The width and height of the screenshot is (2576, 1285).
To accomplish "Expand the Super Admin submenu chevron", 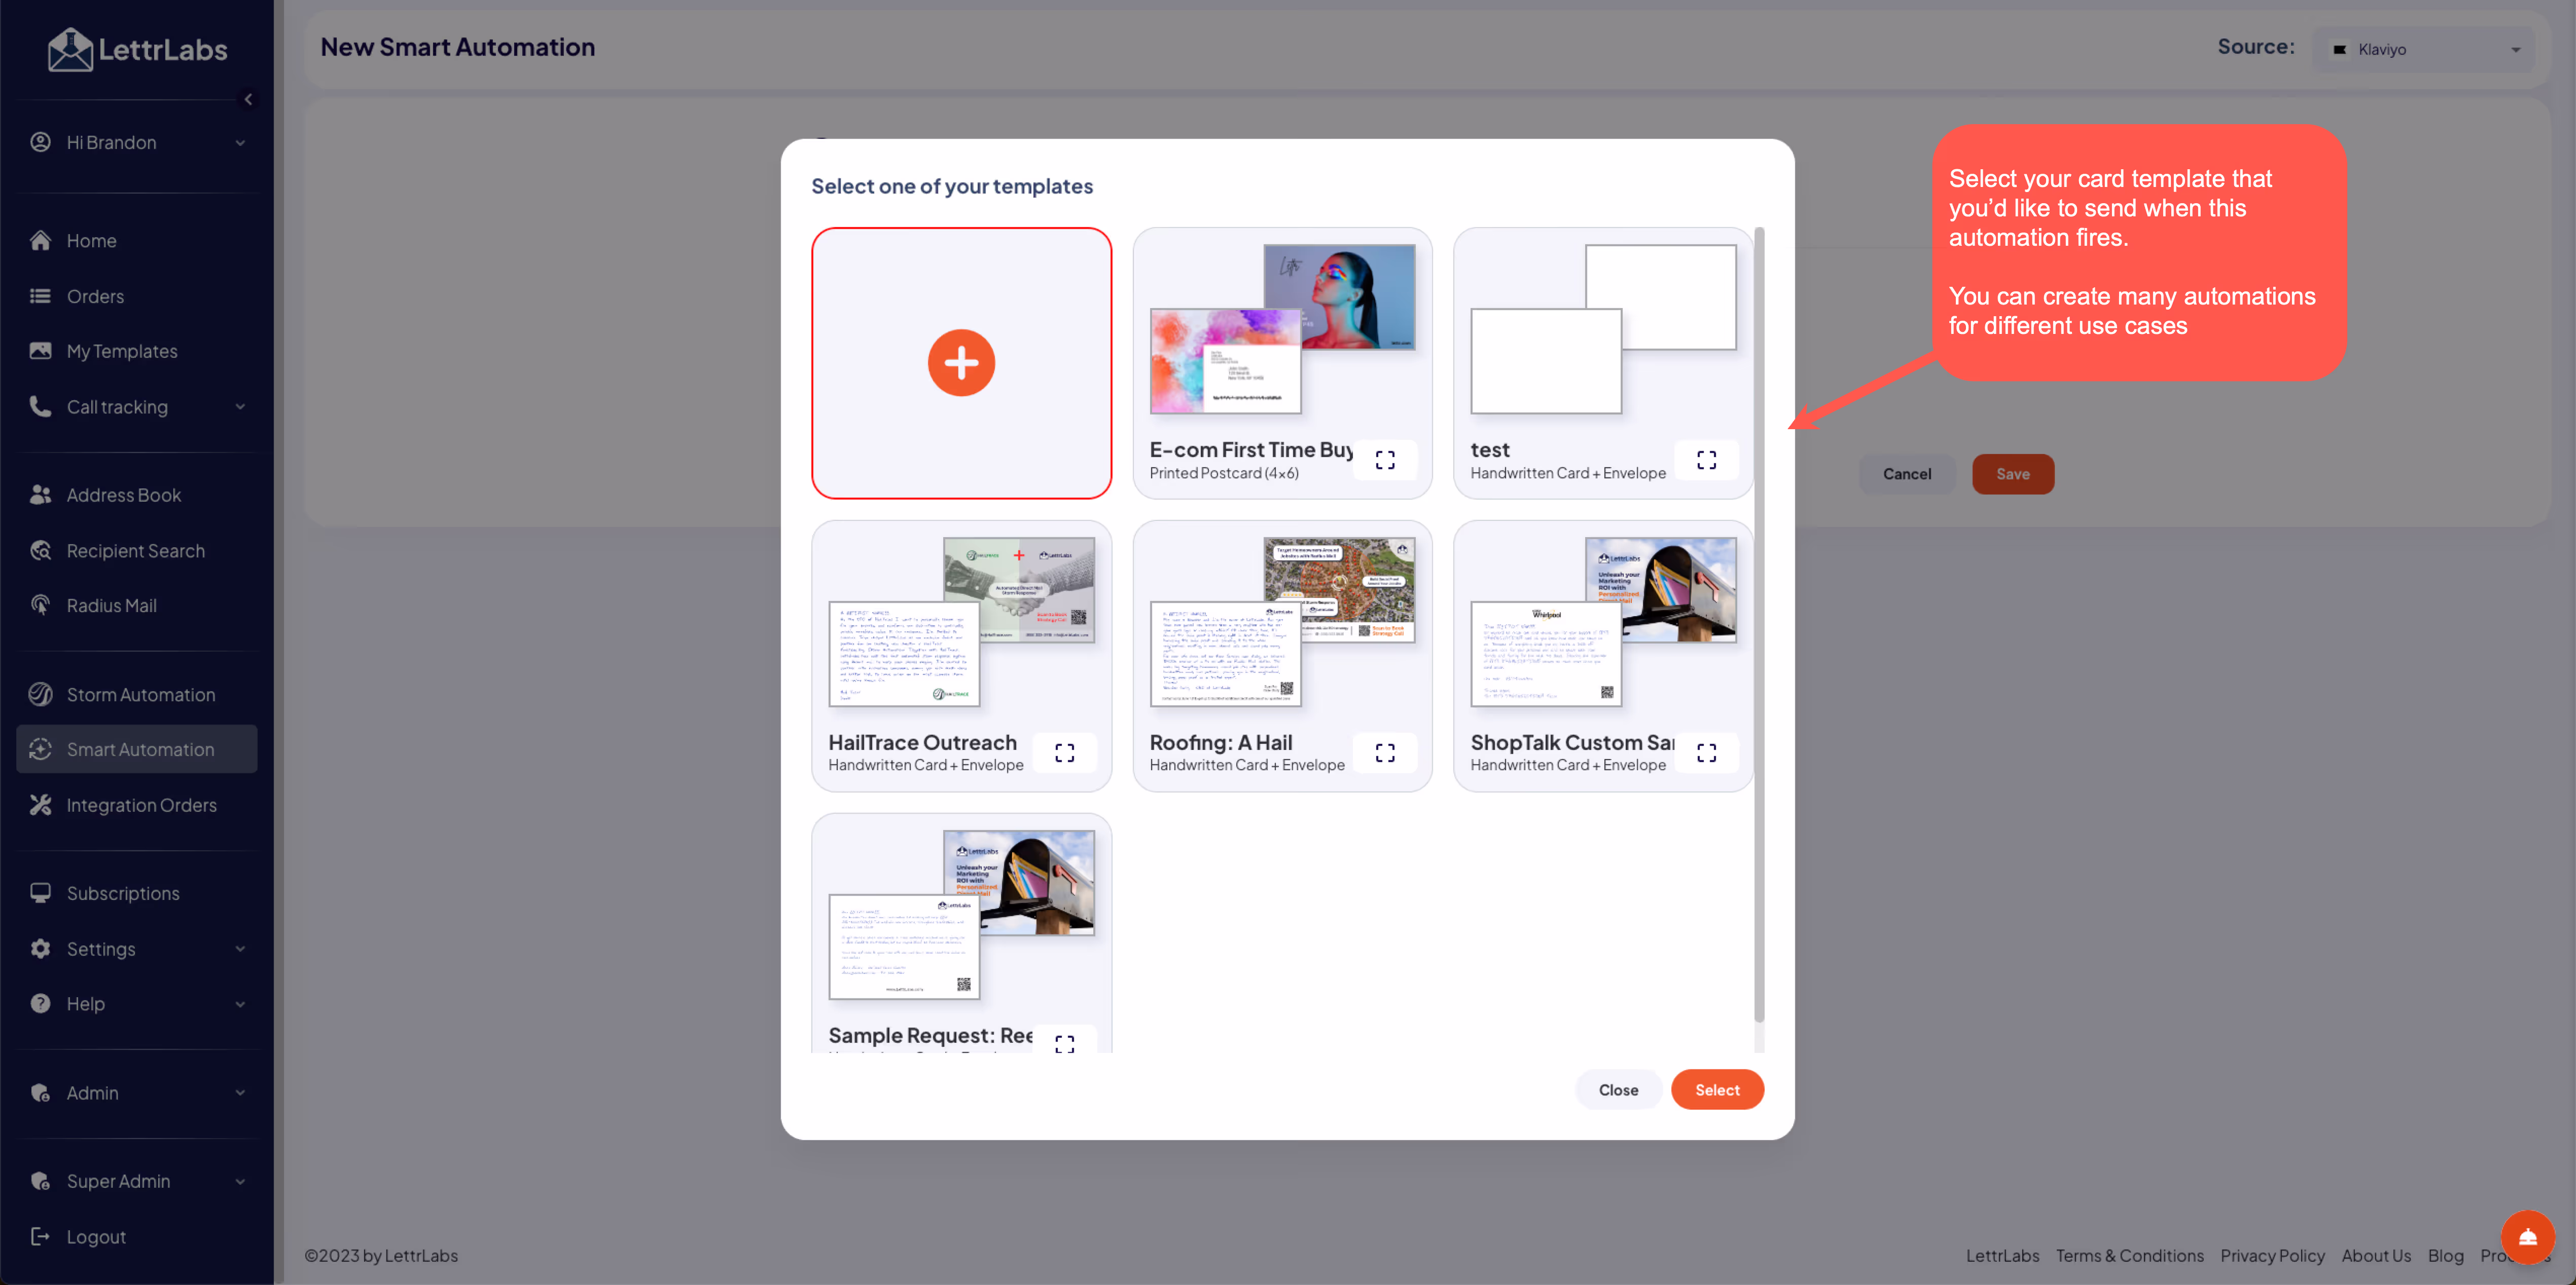I will pyautogui.click(x=240, y=1181).
